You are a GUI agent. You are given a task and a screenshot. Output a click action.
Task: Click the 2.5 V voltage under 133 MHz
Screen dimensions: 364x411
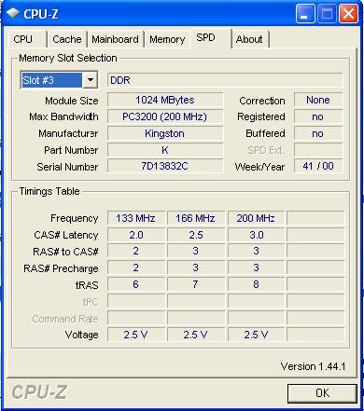click(x=136, y=335)
